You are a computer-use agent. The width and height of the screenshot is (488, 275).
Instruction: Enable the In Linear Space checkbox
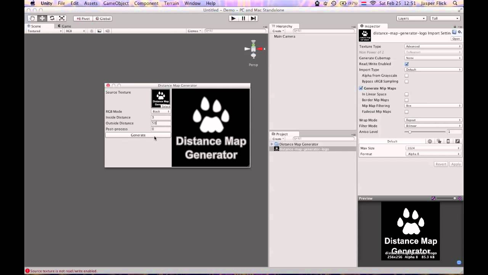pyautogui.click(x=406, y=94)
